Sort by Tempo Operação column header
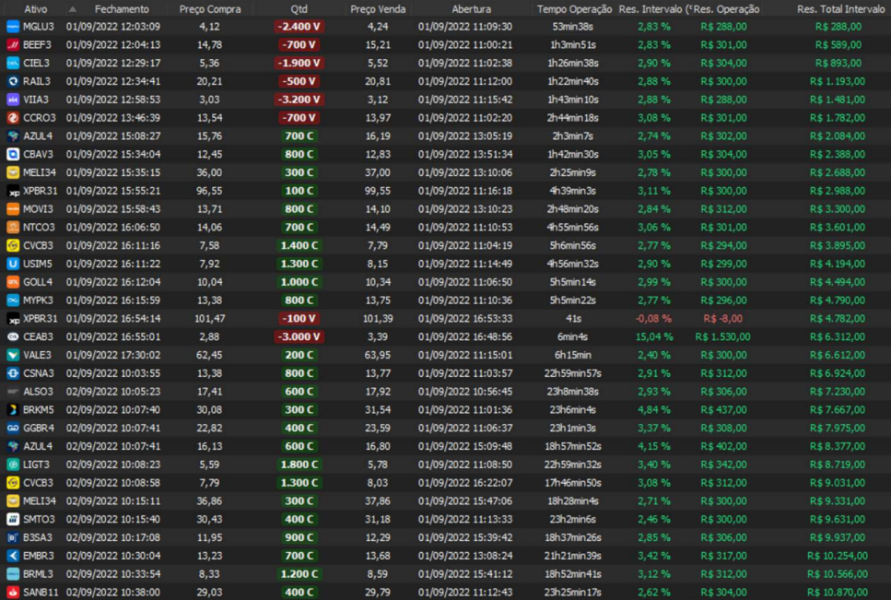891x600 pixels. (574, 8)
